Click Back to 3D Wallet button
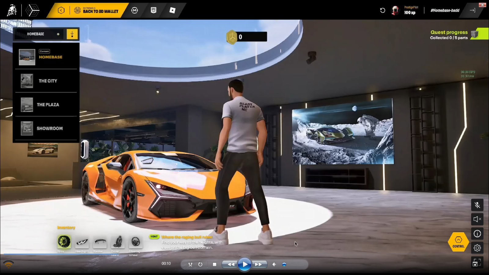The height and width of the screenshot is (275, 489). click(96, 11)
